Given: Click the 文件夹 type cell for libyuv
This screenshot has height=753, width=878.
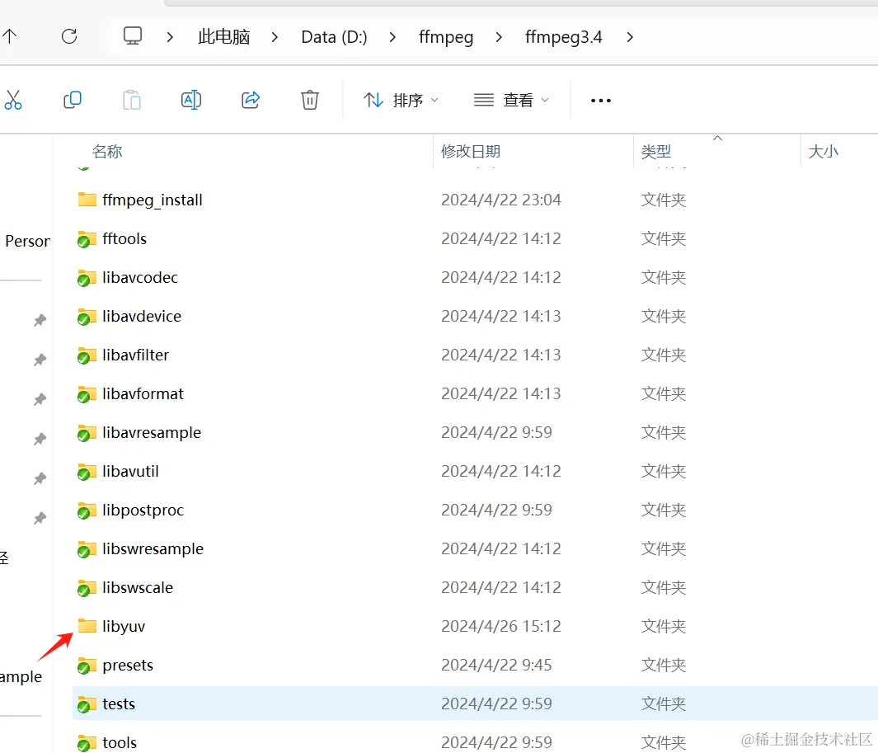Looking at the screenshot, I should click(664, 626).
